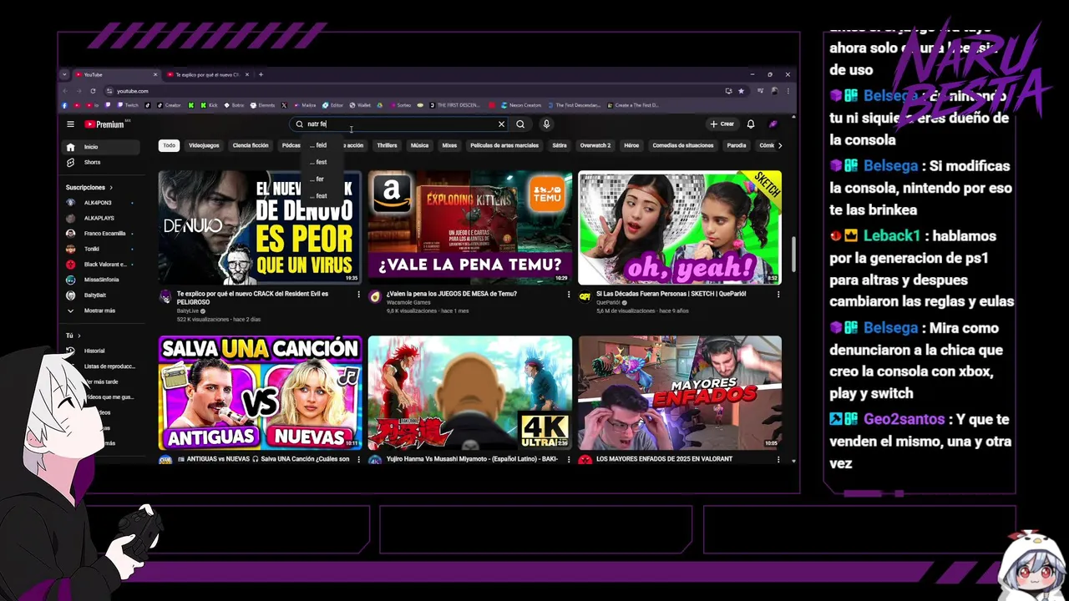This screenshot has width=1069, height=601.
Task: Switch to the 'Te explico por qué' browser tab
Action: coord(206,74)
